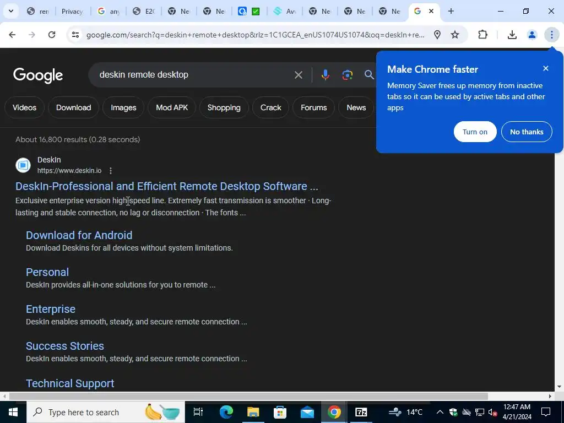564x423 pixels.
Task: Open the weather widget showing 14°C
Action: point(405,412)
